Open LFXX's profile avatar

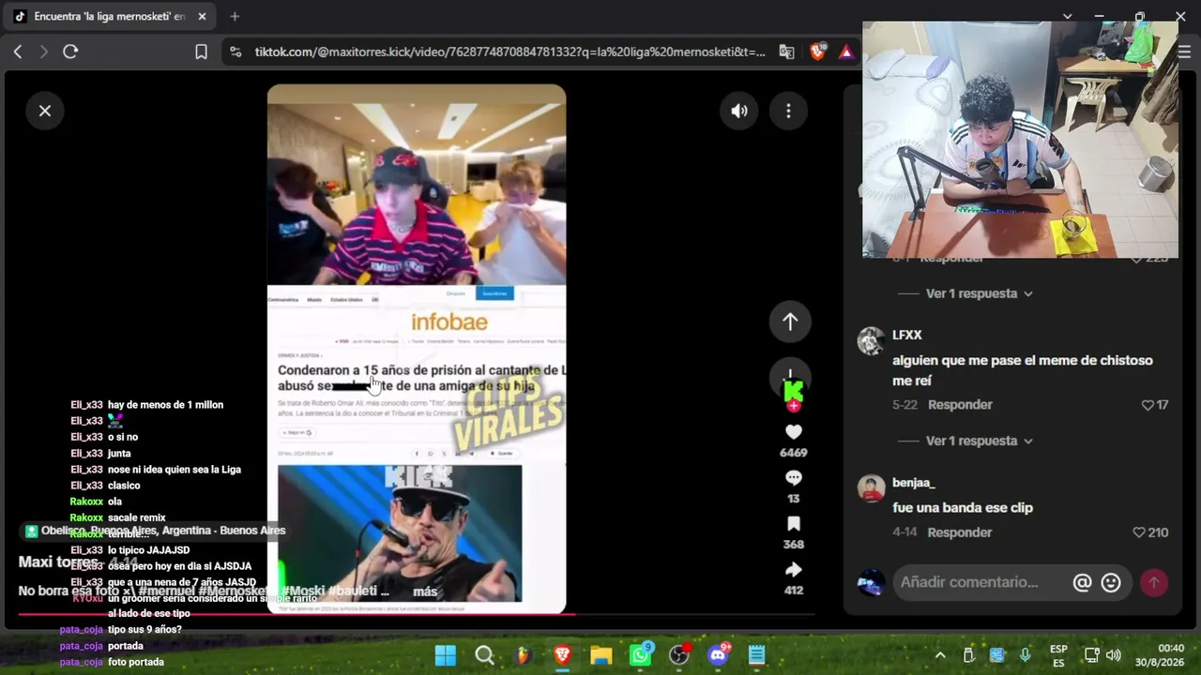[872, 340]
